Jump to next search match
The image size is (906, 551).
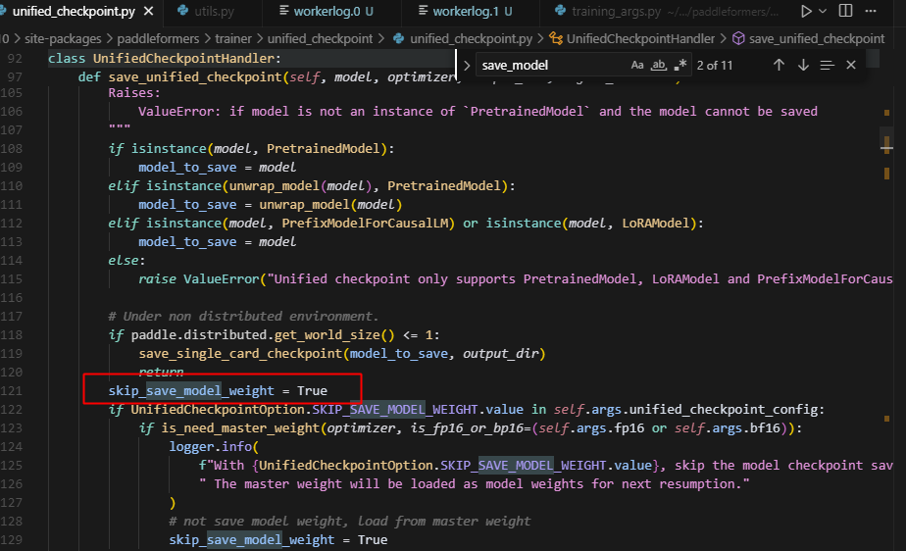[x=803, y=65]
